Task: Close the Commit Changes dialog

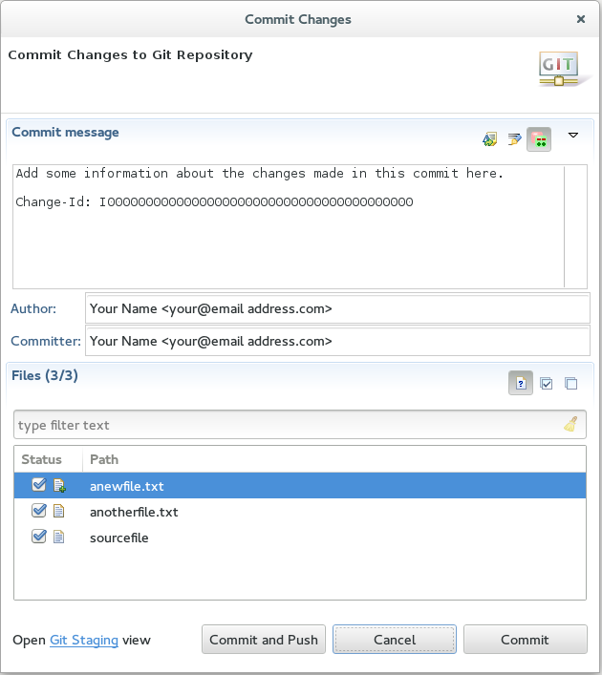Action: [580, 19]
